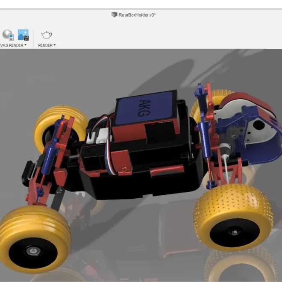Image resolution: width=282 pixels, height=282 pixels.
Task: Click the document cube icon beside RearBoxHolder
Action: click(x=114, y=15)
